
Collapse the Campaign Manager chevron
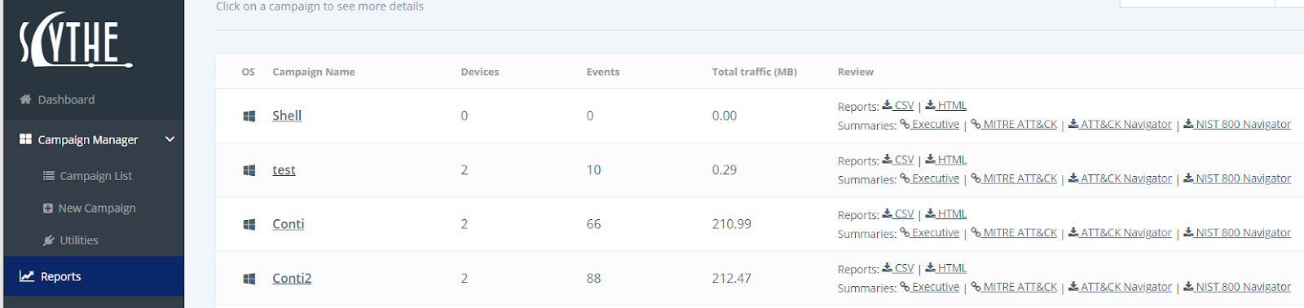170,139
